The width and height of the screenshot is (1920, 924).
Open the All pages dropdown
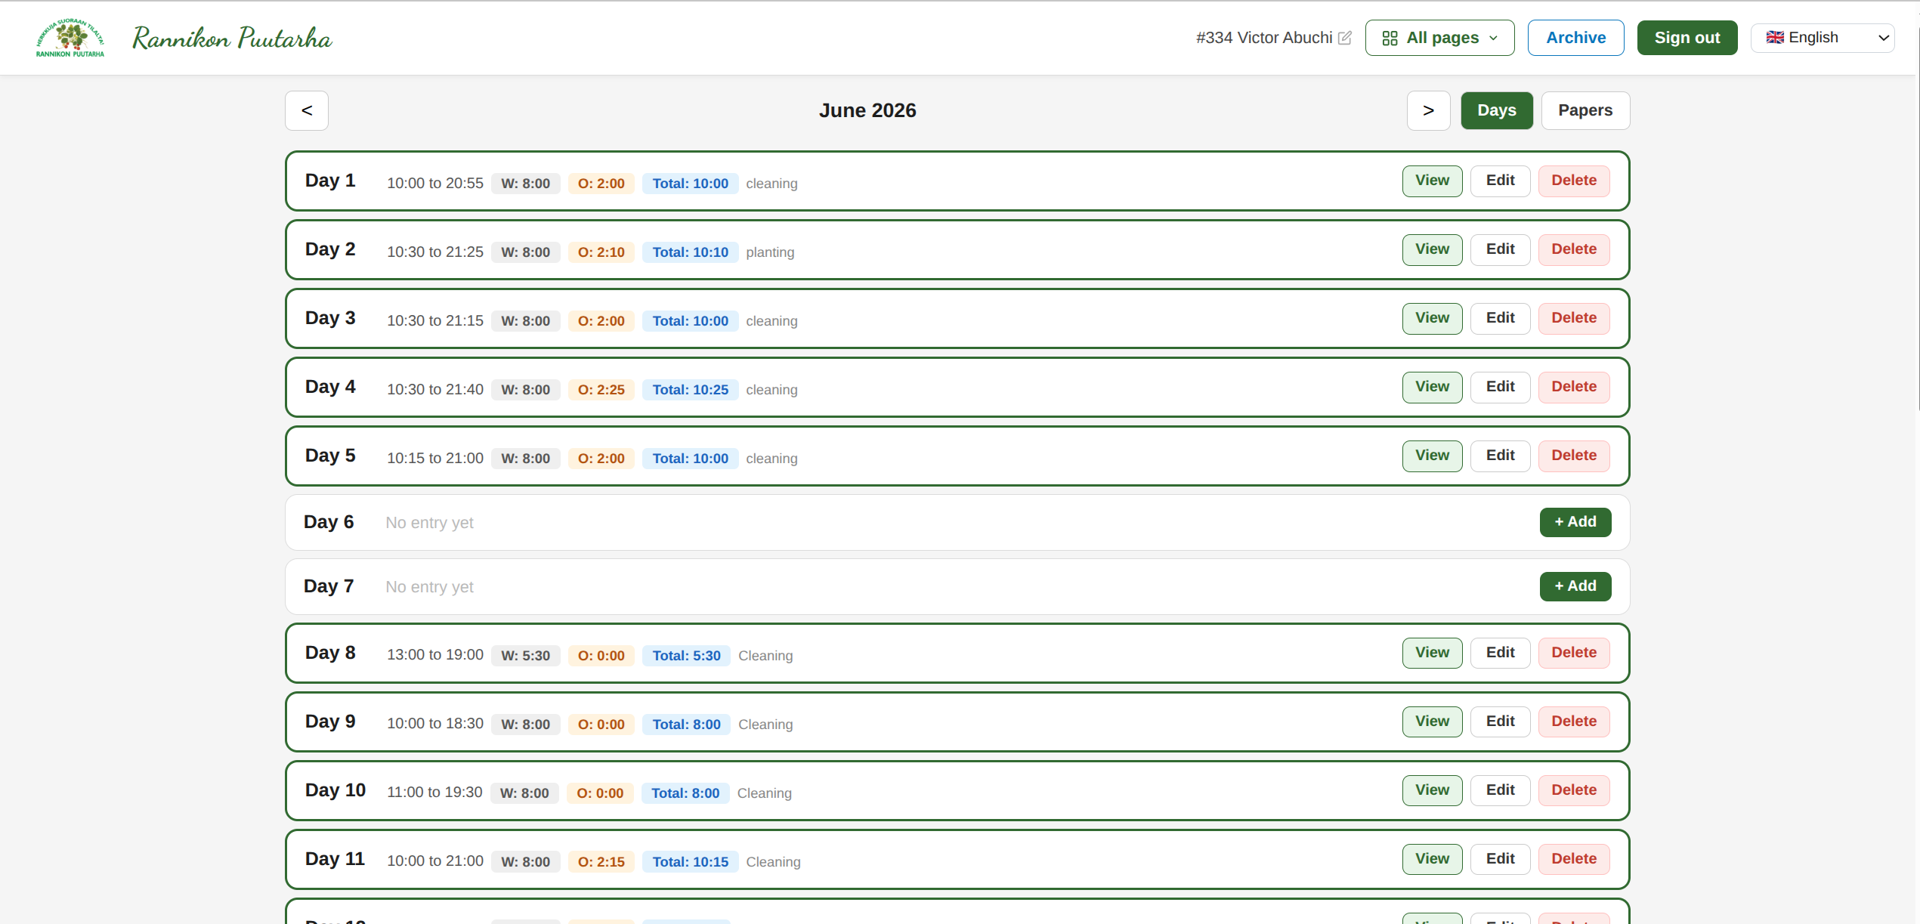[x=1439, y=38]
